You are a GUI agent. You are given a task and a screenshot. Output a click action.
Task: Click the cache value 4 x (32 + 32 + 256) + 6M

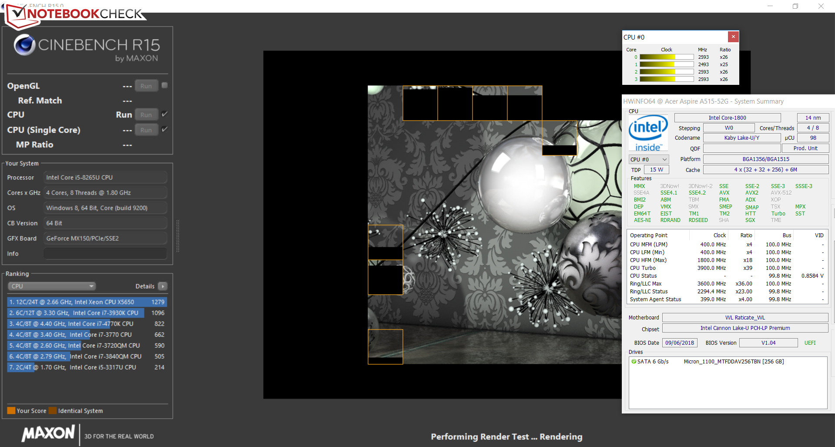click(766, 170)
